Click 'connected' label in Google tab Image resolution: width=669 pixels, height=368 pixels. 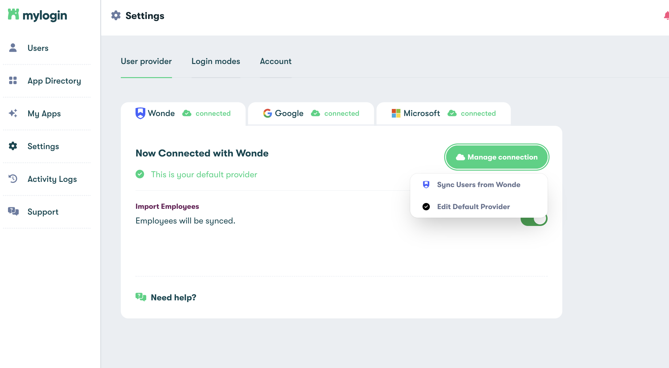pyautogui.click(x=342, y=113)
